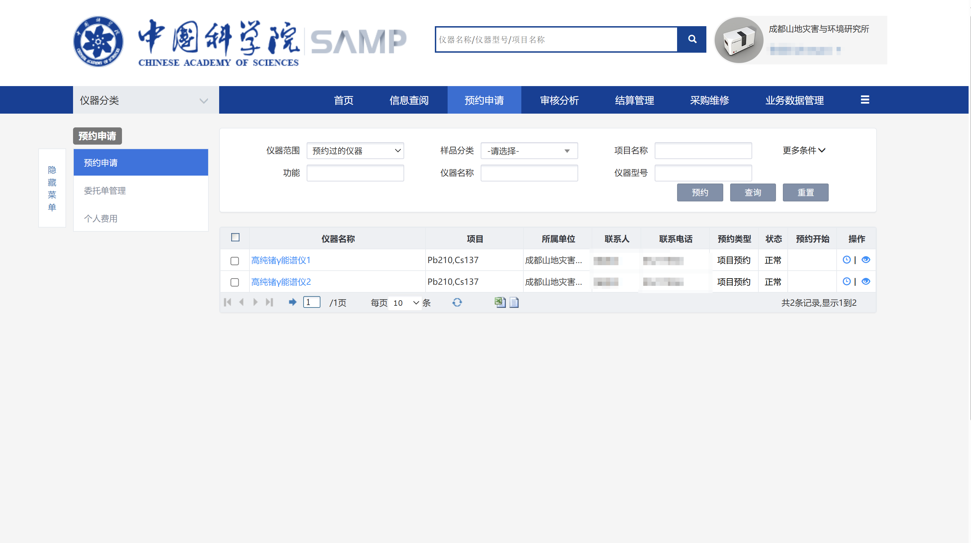
Task: Open the 样品分类 dropdown
Action: [x=529, y=151]
